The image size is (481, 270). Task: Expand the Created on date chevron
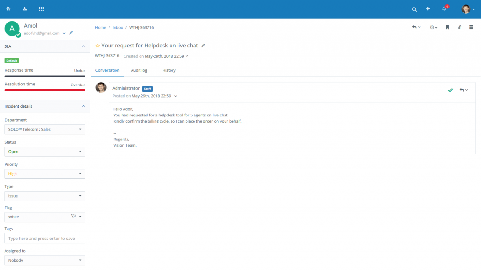coord(187,56)
